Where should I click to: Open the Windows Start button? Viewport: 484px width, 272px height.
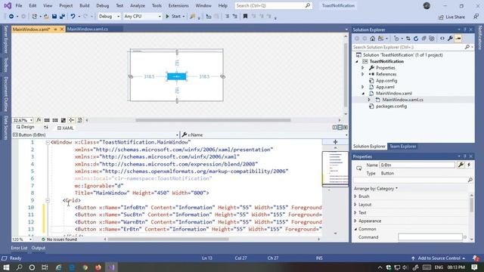point(6,267)
